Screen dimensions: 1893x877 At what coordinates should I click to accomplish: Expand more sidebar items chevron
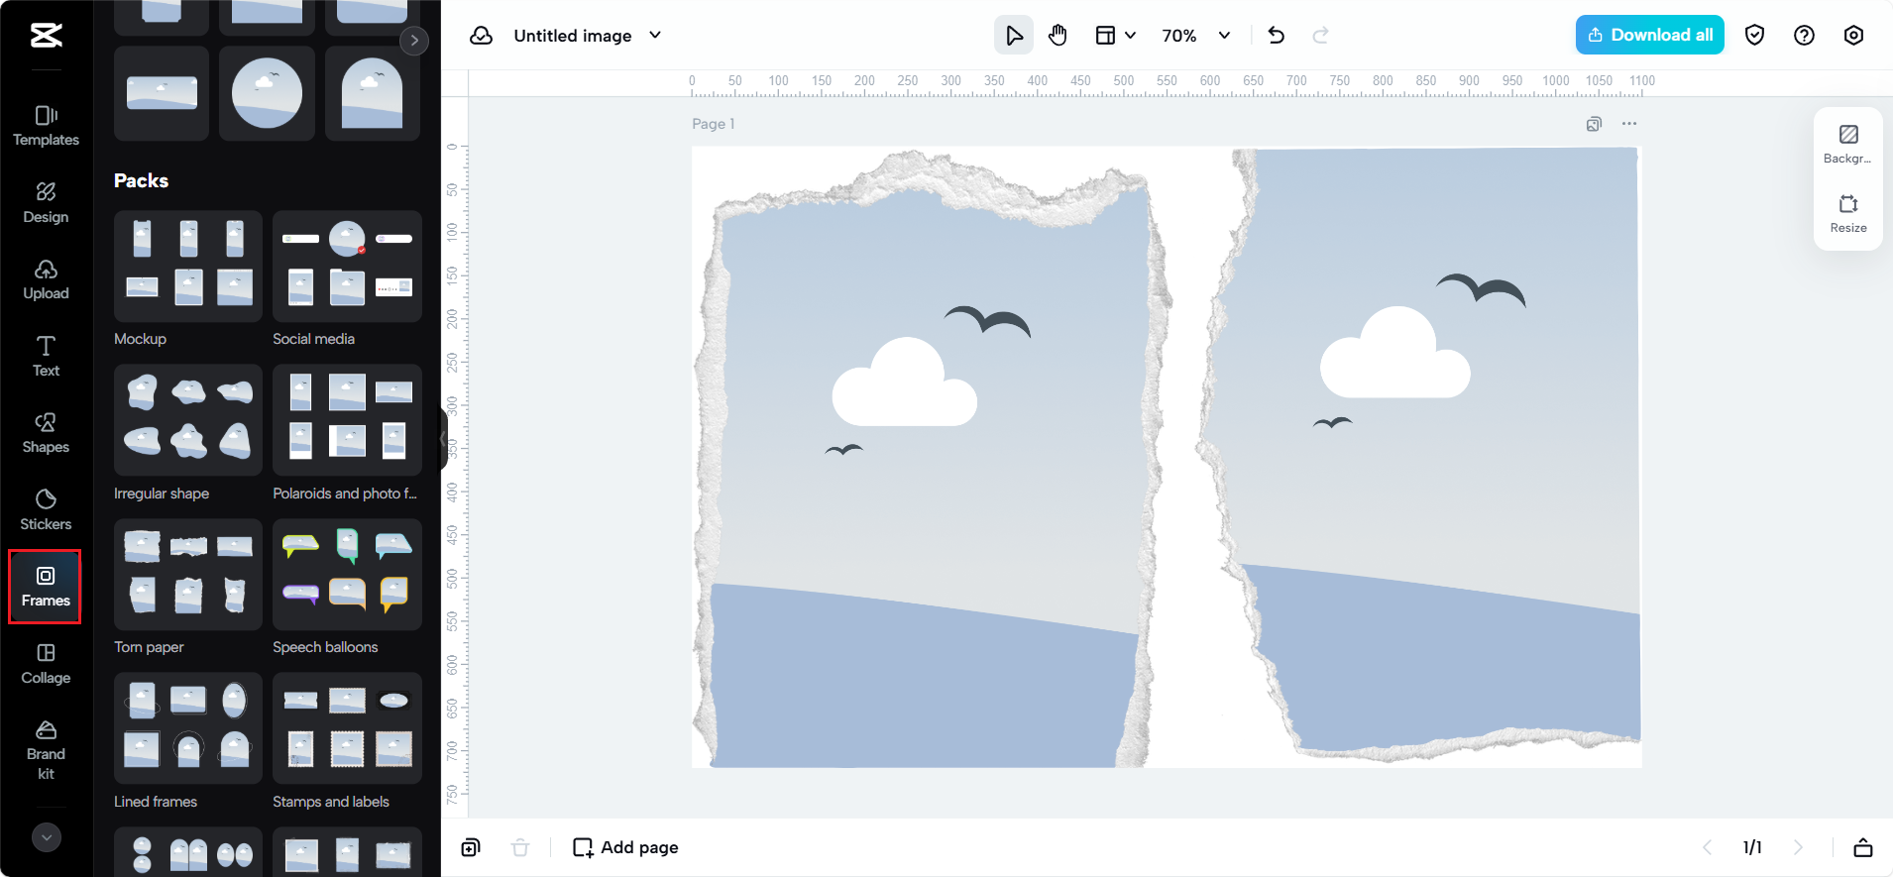[46, 837]
